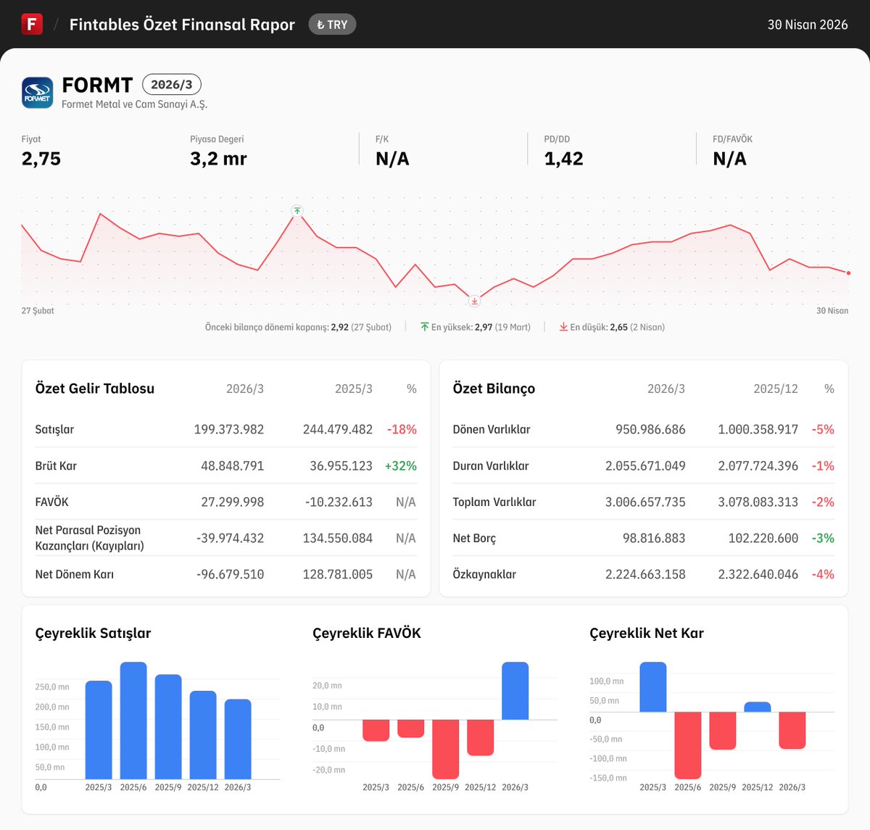Image resolution: width=870 pixels, height=830 pixels.
Task: Click the red 2025/6 bar in Çeyreklik Net Kar
Action: (x=687, y=745)
